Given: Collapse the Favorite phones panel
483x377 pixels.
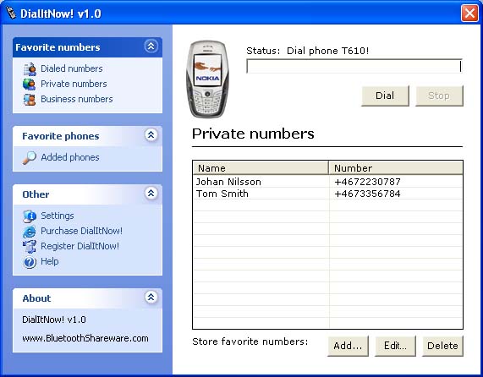Looking at the screenshot, I should coord(151,134).
